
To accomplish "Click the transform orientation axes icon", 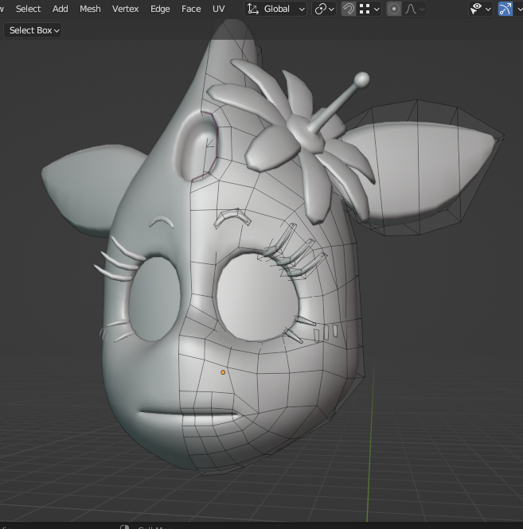I will click(253, 9).
